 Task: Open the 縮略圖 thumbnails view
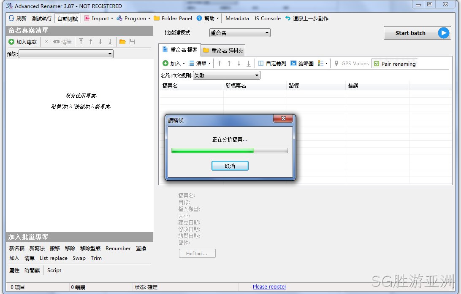pyautogui.click(x=302, y=63)
